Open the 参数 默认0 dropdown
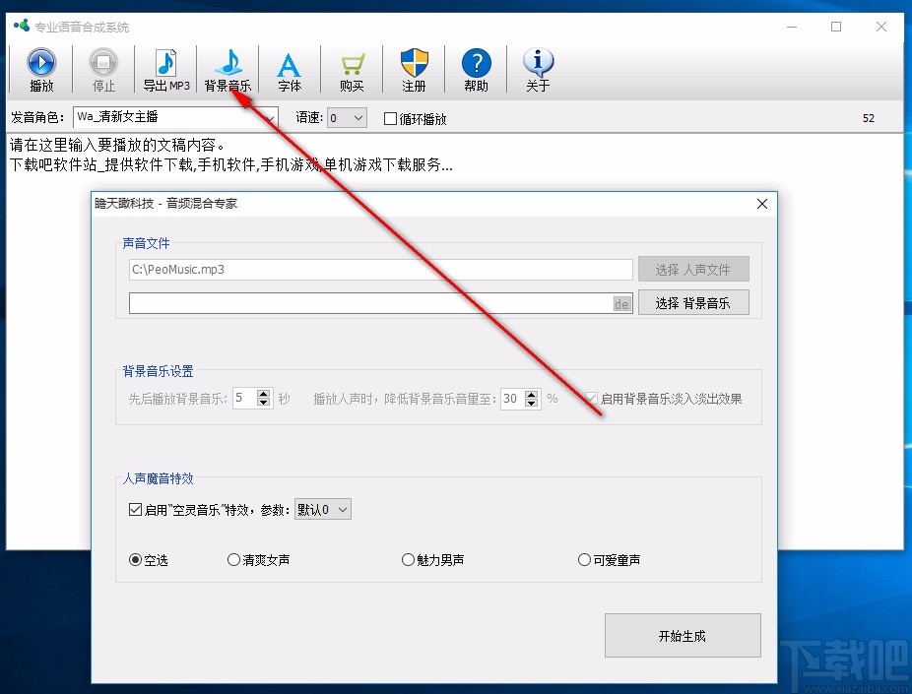Image resolution: width=912 pixels, height=694 pixels. pos(323,510)
